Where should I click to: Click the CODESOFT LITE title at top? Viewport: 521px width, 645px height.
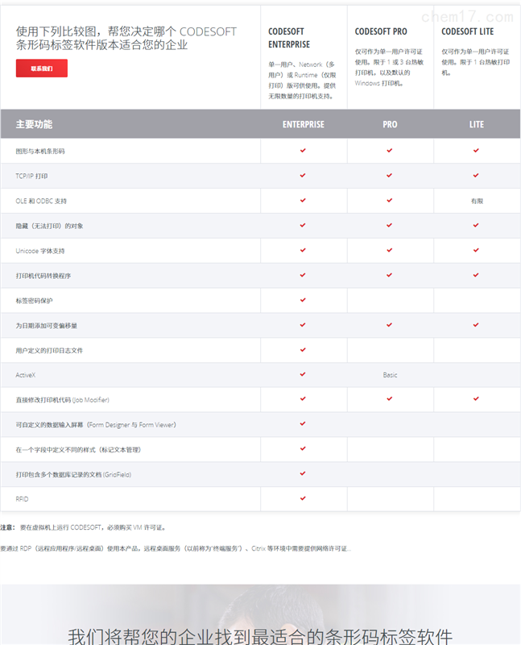coord(468,31)
